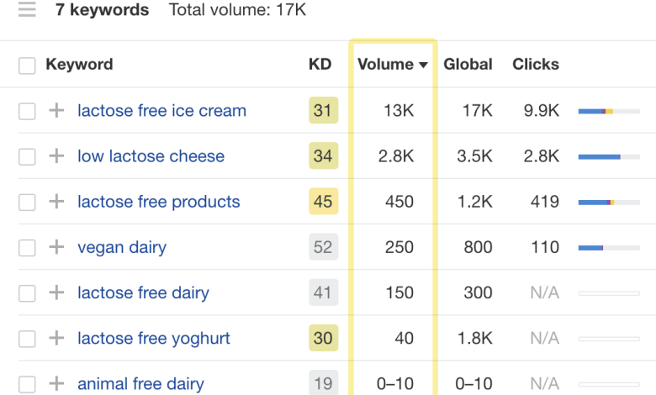Open the lactose free ice cream keyword link
656x395 pixels.
(x=161, y=110)
